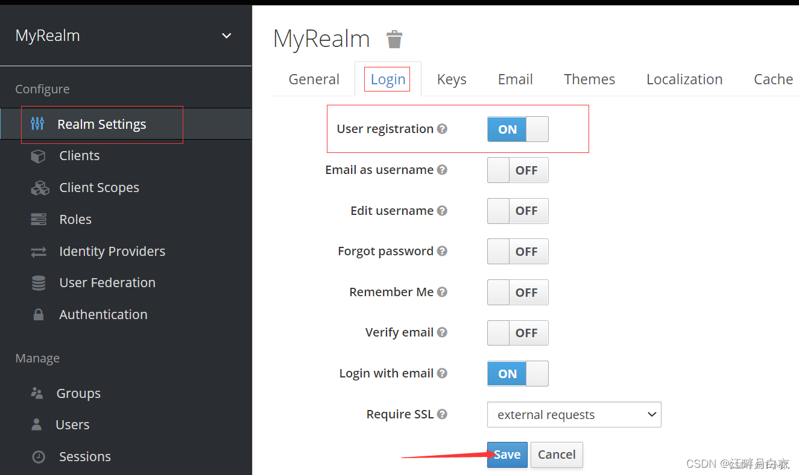
Task: Open the Themes tab
Action: coord(589,79)
